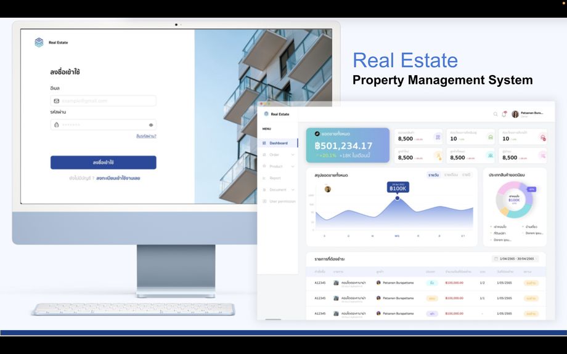Click the status badge in the 1/1 row
This screenshot has width=567, height=354.
click(531, 299)
